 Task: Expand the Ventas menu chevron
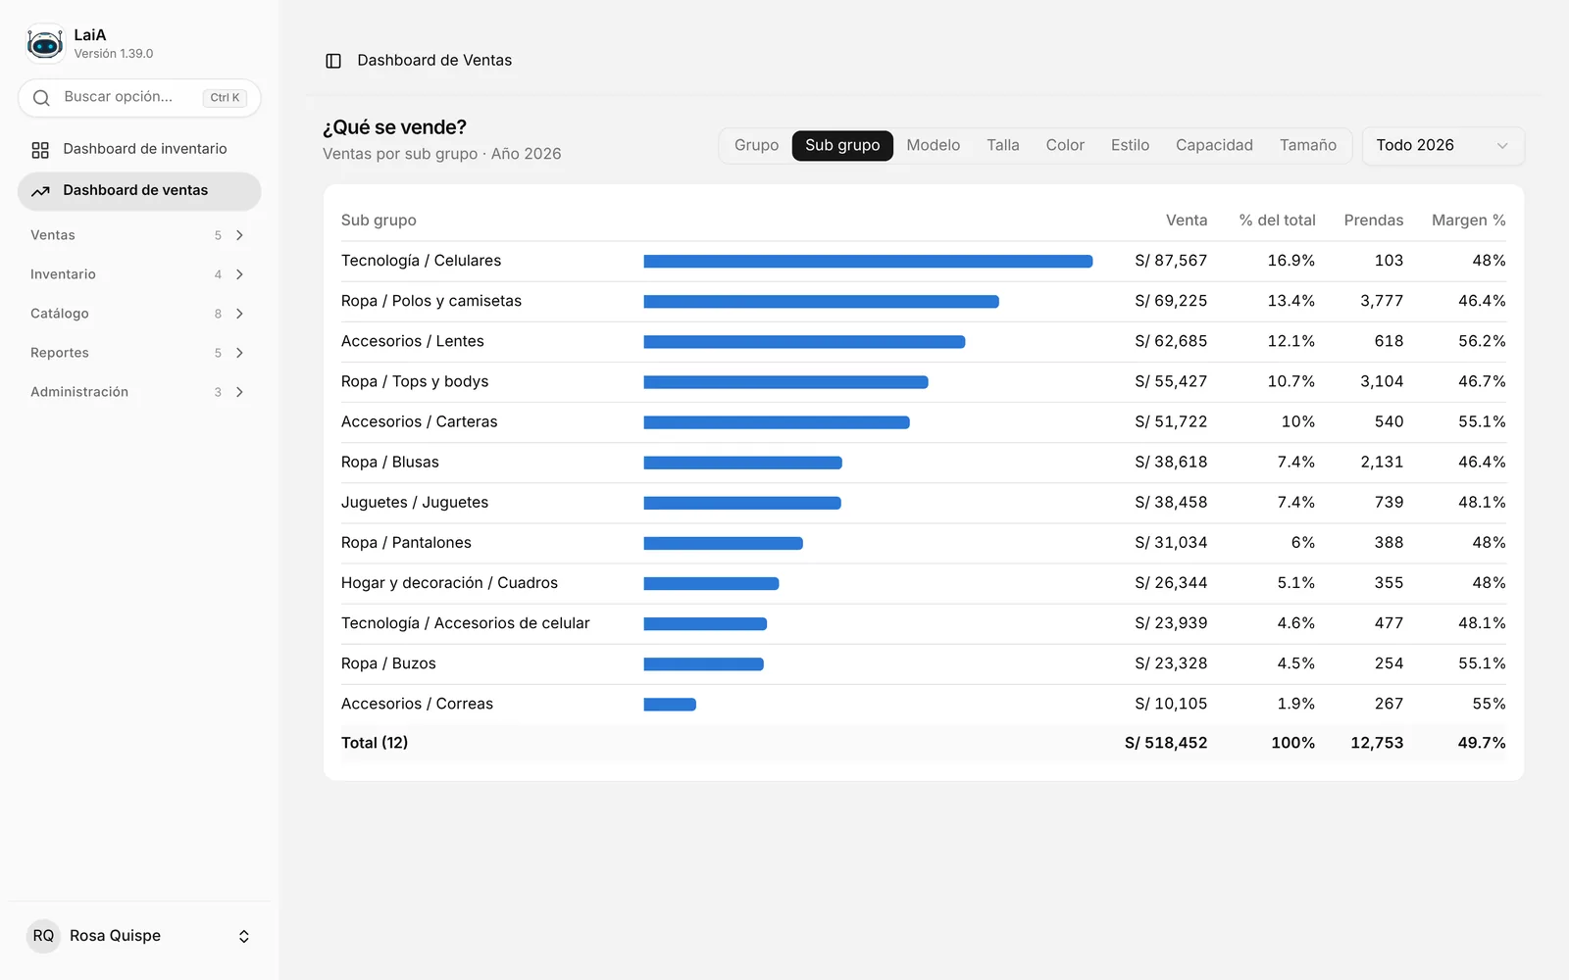239,235
